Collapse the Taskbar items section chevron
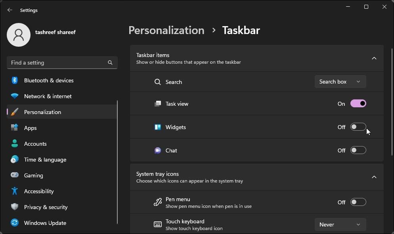394x234 pixels. [374, 58]
